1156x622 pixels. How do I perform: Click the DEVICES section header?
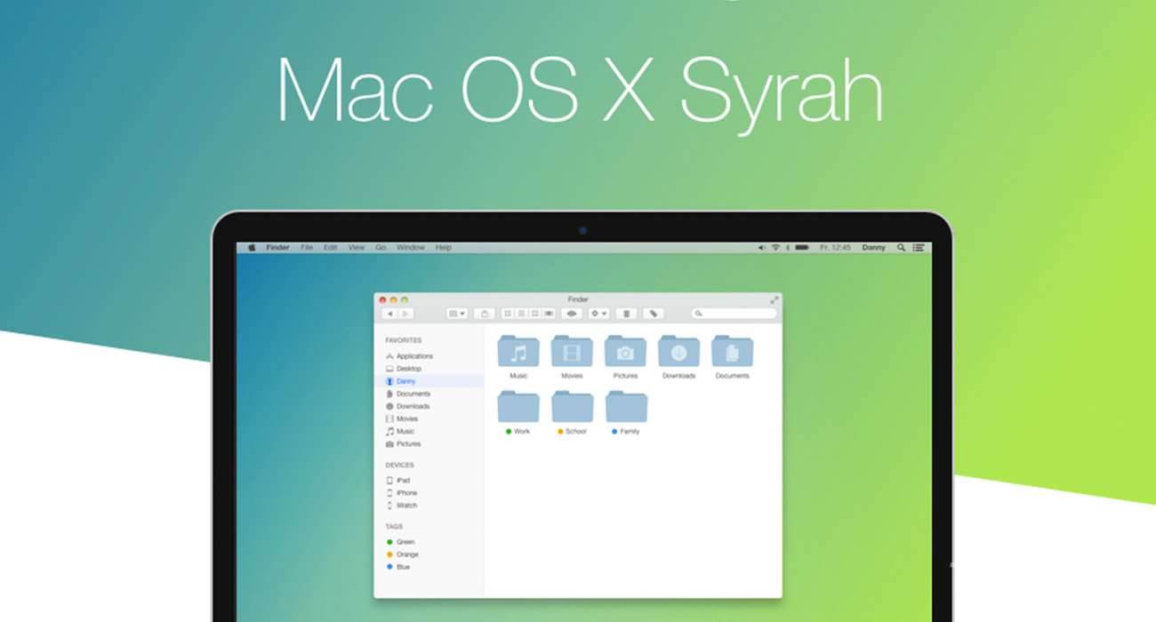click(399, 465)
